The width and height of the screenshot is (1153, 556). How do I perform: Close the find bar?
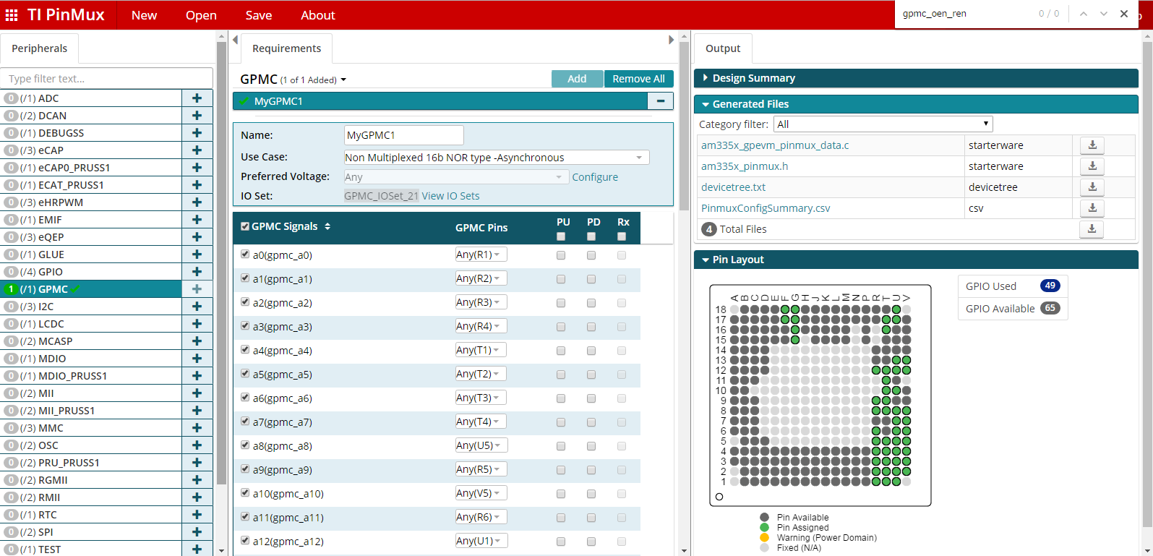[x=1124, y=14]
